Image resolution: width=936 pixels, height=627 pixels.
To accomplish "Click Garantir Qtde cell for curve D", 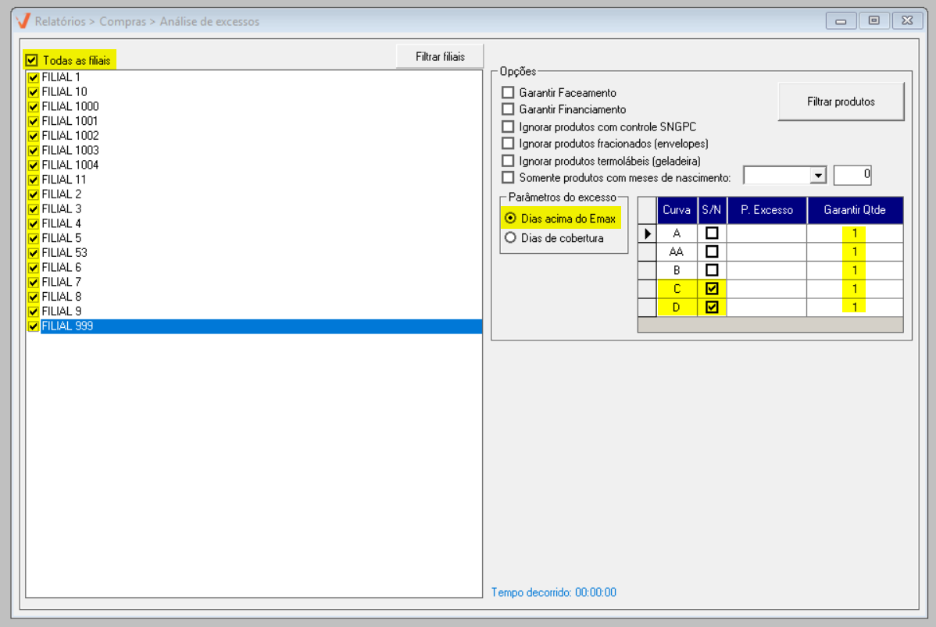I will point(854,307).
